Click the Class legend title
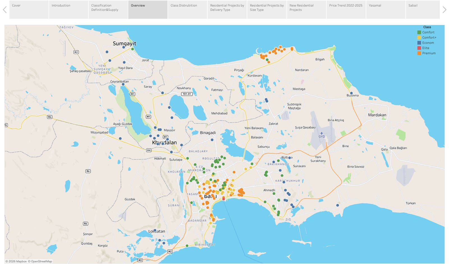Image resolution: width=449 pixels, height=264 pixels. tap(427, 27)
